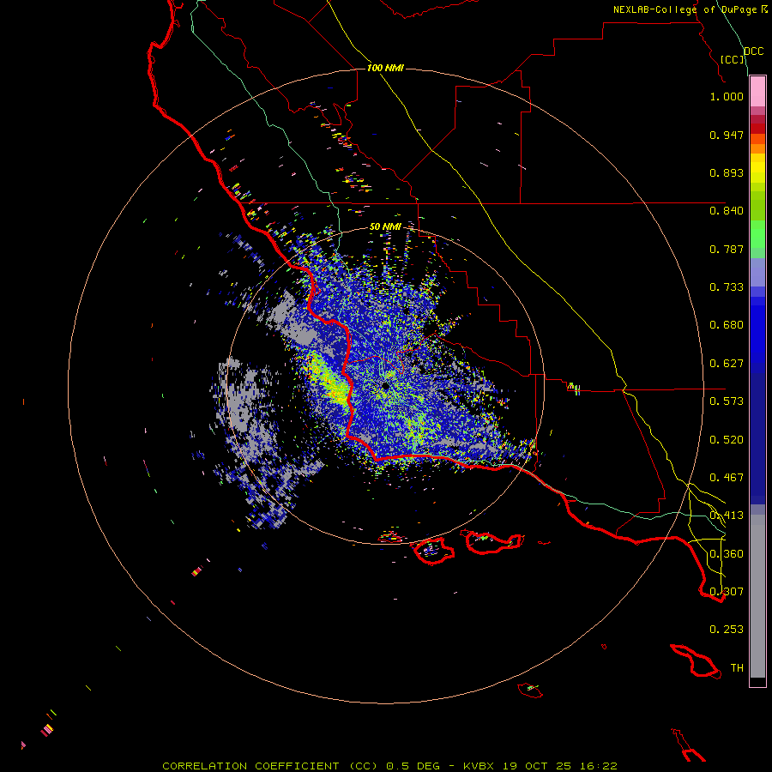Image resolution: width=772 pixels, height=772 pixels.
Task: Click the 0.573 scale value
Action: (x=727, y=401)
